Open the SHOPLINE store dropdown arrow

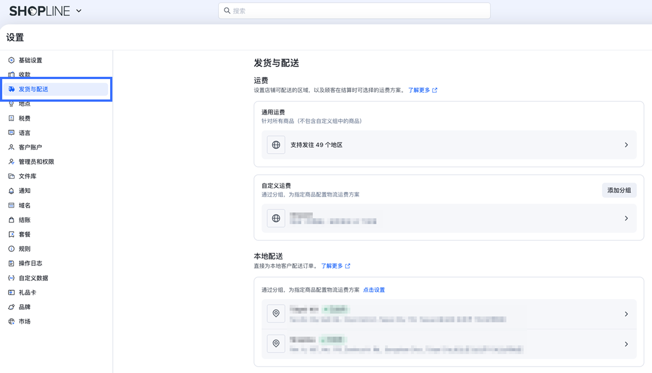79,11
